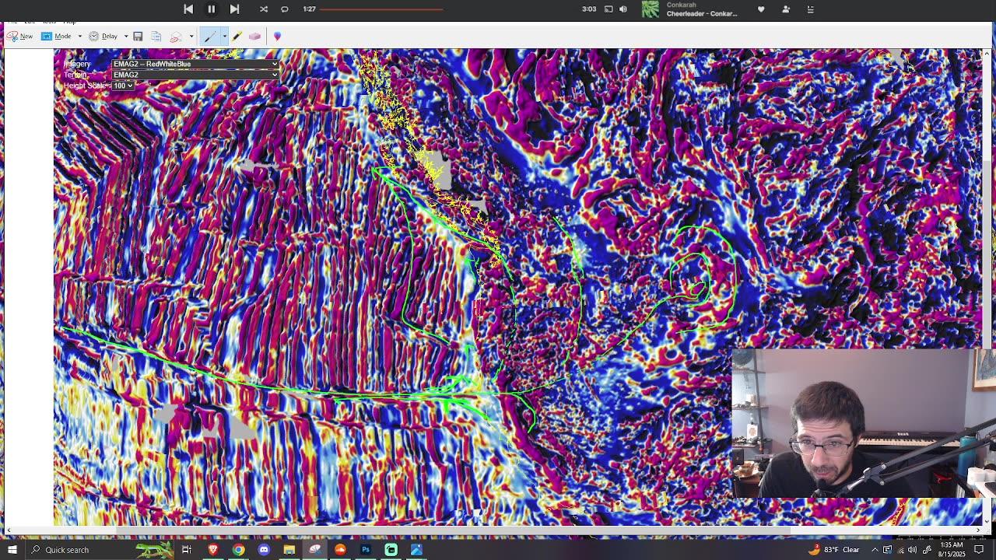Open Brave browser from the taskbar

[212, 550]
